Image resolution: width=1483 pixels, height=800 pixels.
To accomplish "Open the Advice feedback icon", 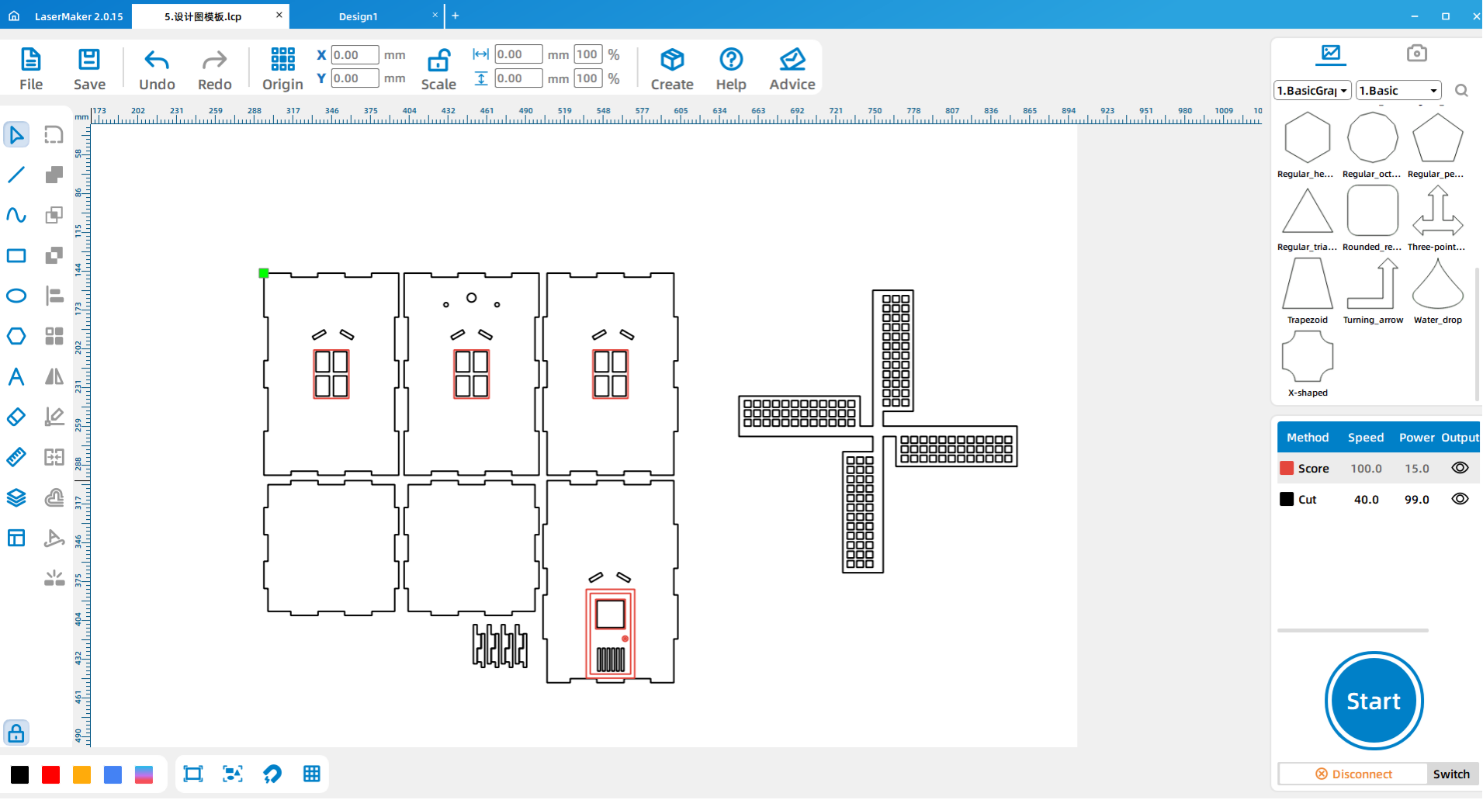I will click(x=792, y=68).
